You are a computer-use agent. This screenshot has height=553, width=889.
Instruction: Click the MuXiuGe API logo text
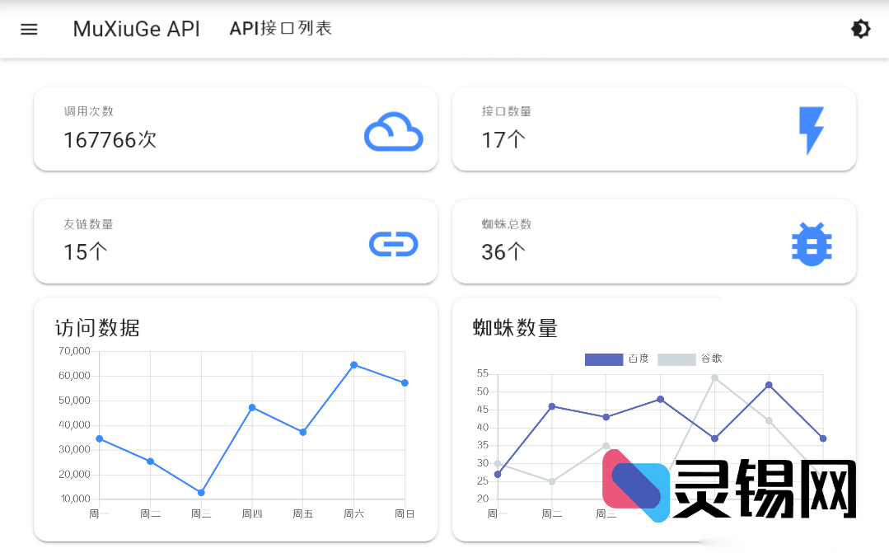click(136, 29)
